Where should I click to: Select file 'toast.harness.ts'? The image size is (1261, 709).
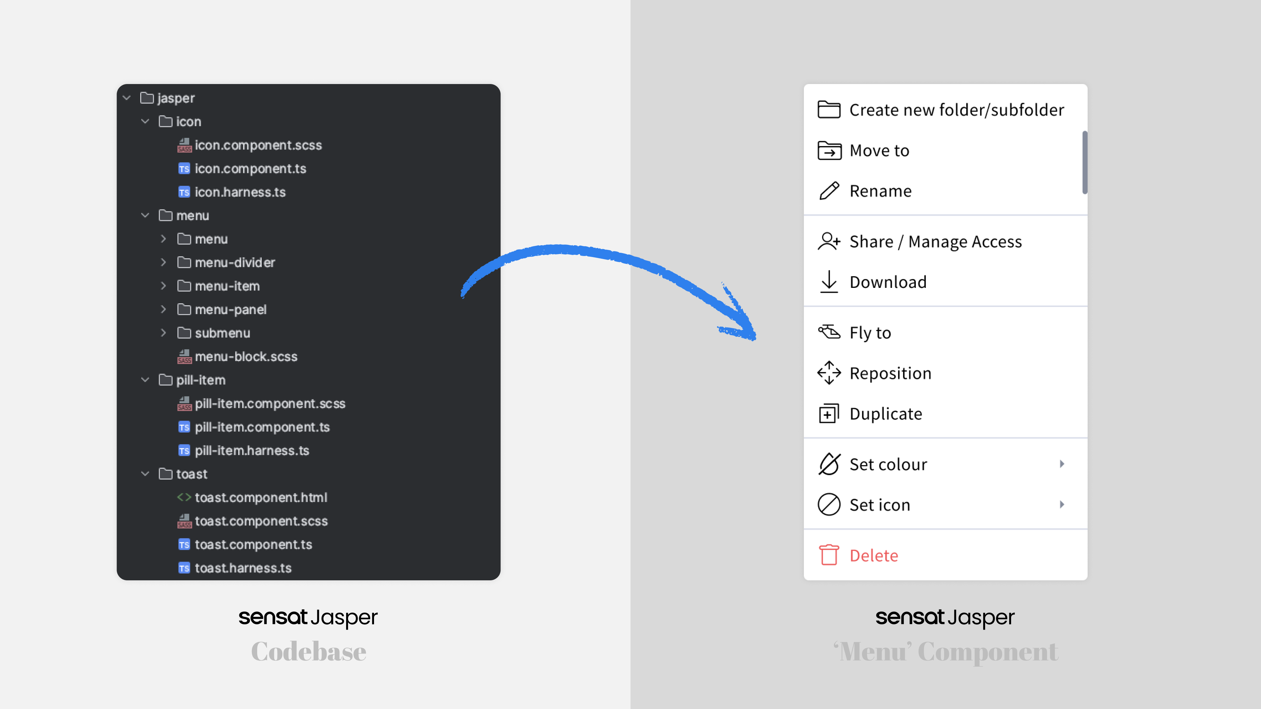click(x=243, y=568)
